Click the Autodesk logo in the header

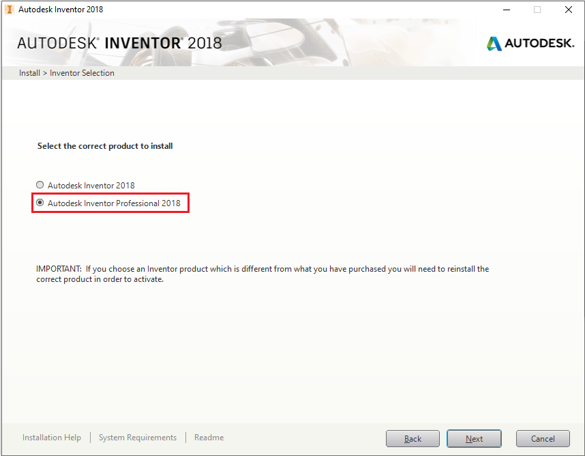click(x=530, y=43)
